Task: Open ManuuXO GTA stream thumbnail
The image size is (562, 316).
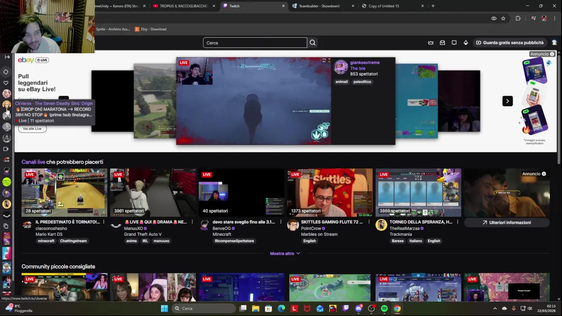Action: tap(153, 193)
